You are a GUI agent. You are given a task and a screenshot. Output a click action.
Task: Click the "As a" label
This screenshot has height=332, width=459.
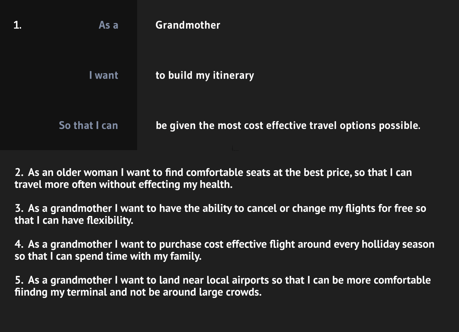tap(108, 25)
